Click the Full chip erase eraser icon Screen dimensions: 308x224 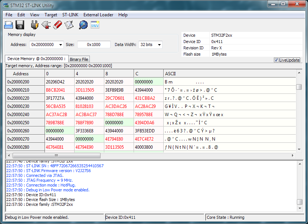coord(58,25)
